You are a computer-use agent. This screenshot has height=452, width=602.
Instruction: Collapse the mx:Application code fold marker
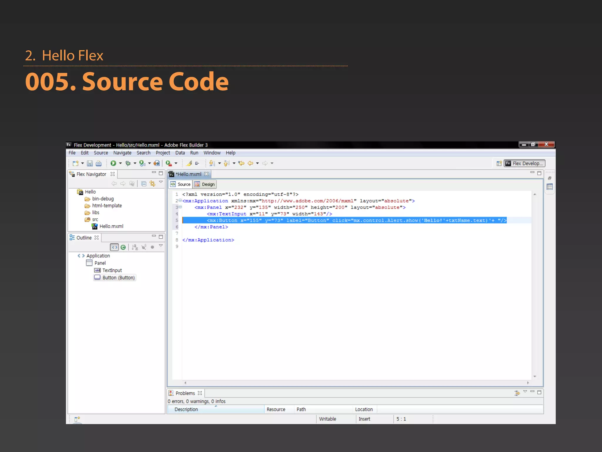click(x=180, y=200)
